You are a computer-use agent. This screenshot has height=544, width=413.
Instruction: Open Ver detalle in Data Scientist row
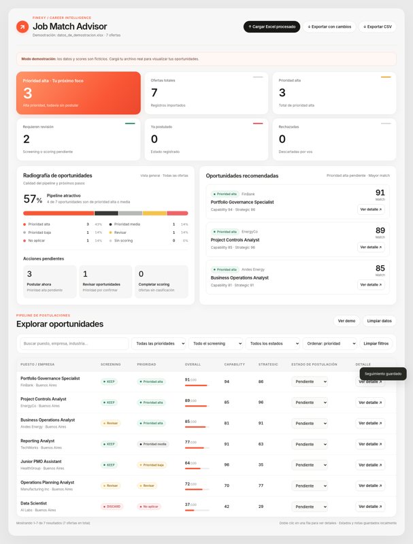370,507
